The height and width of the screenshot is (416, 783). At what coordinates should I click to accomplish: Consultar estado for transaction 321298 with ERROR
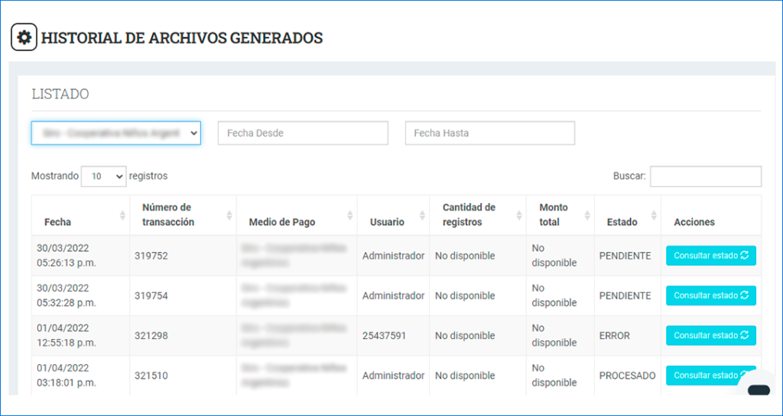tap(710, 335)
